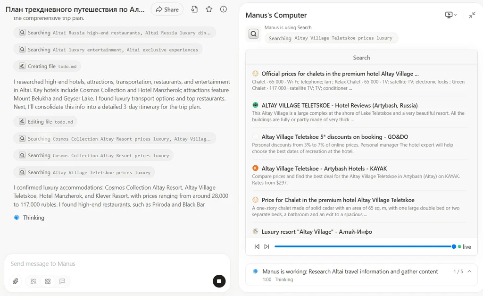
Task: Open the 'Editing file todo.md' step
Action: click(45, 122)
